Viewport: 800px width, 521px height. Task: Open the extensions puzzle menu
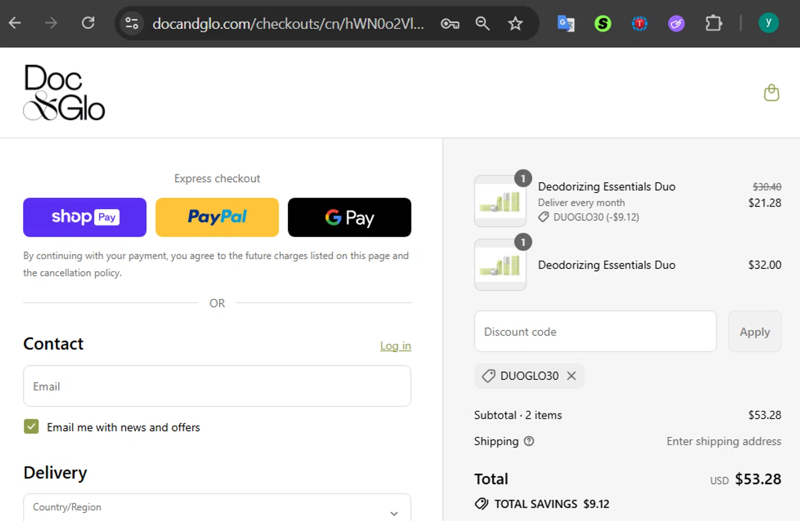pos(713,23)
